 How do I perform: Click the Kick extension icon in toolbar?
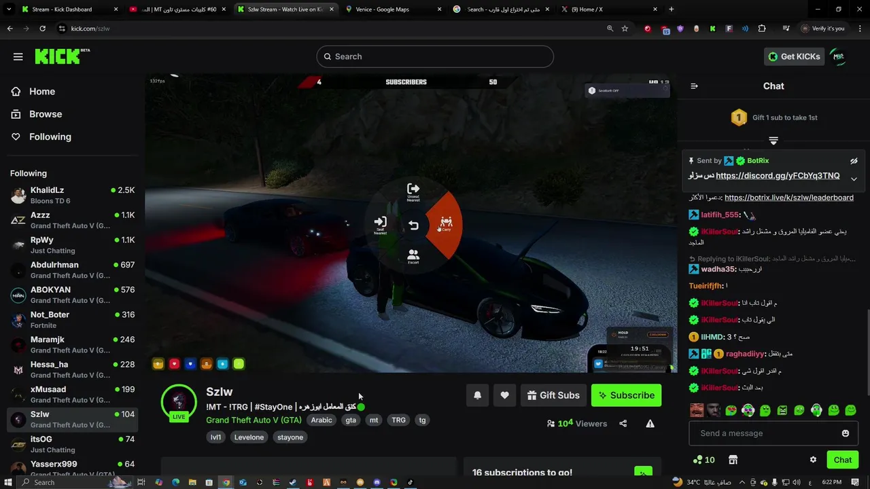[x=712, y=29]
